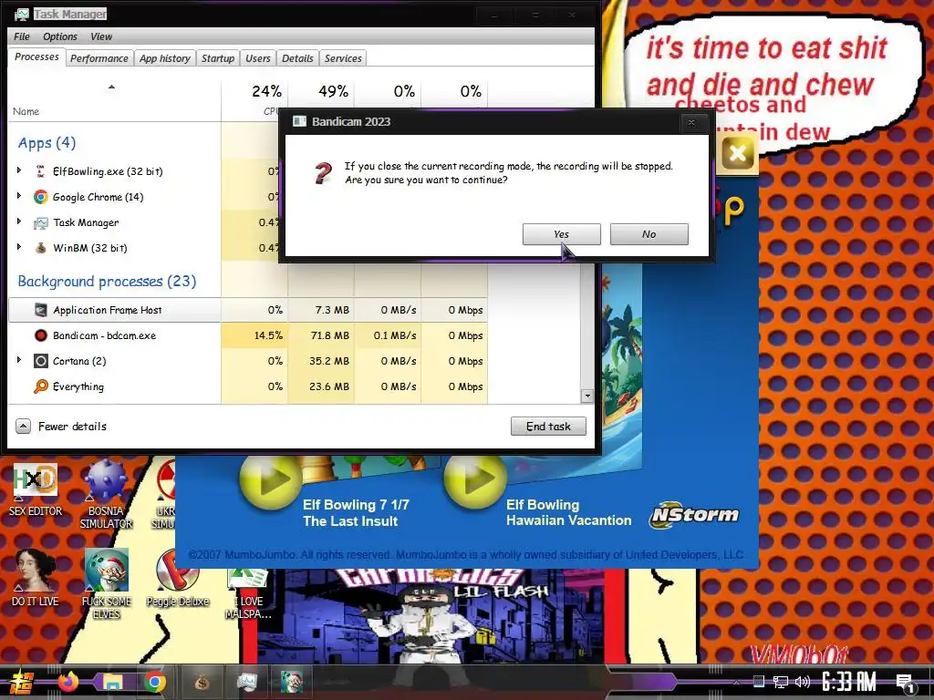Open File Explorer from the taskbar
This screenshot has height=700, width=934.
click(112, 682)
